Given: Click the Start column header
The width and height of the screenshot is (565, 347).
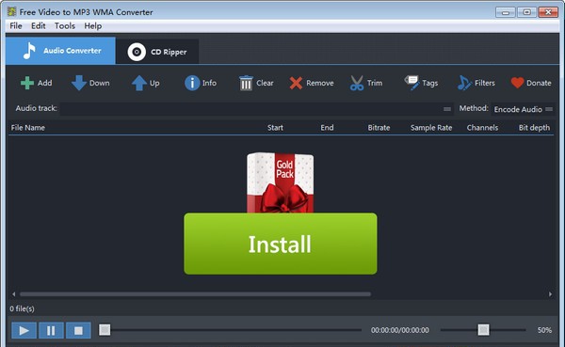Looking at the screenshot, I should pyautogui.click(x=275, y=128).
